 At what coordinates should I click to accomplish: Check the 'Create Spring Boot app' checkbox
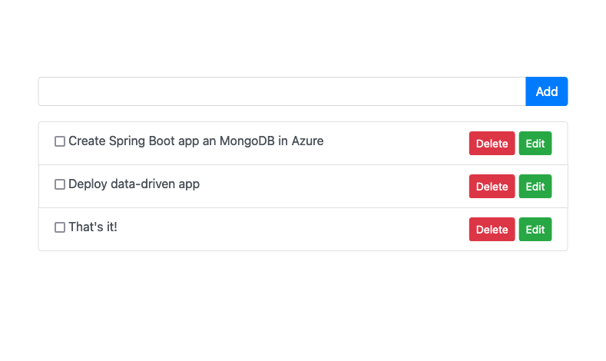tap(60, 141)
